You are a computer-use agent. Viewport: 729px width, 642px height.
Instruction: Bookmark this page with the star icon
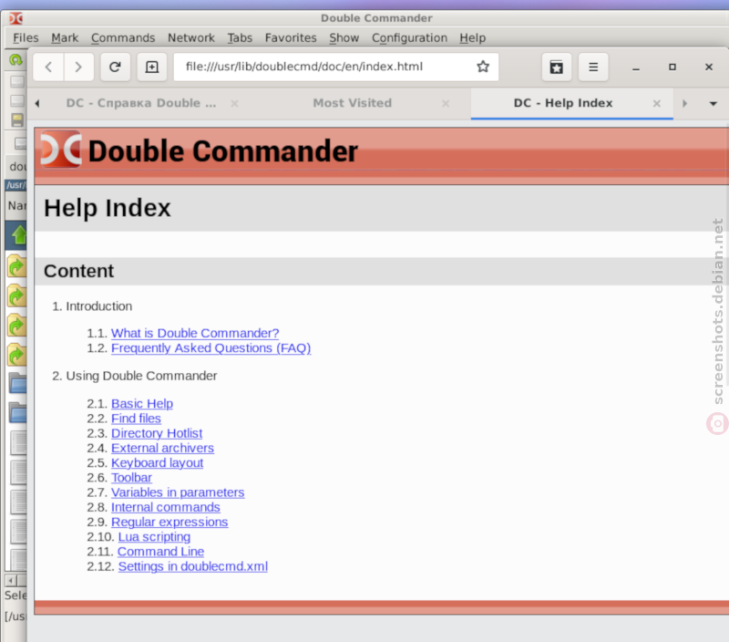point(483,67)
